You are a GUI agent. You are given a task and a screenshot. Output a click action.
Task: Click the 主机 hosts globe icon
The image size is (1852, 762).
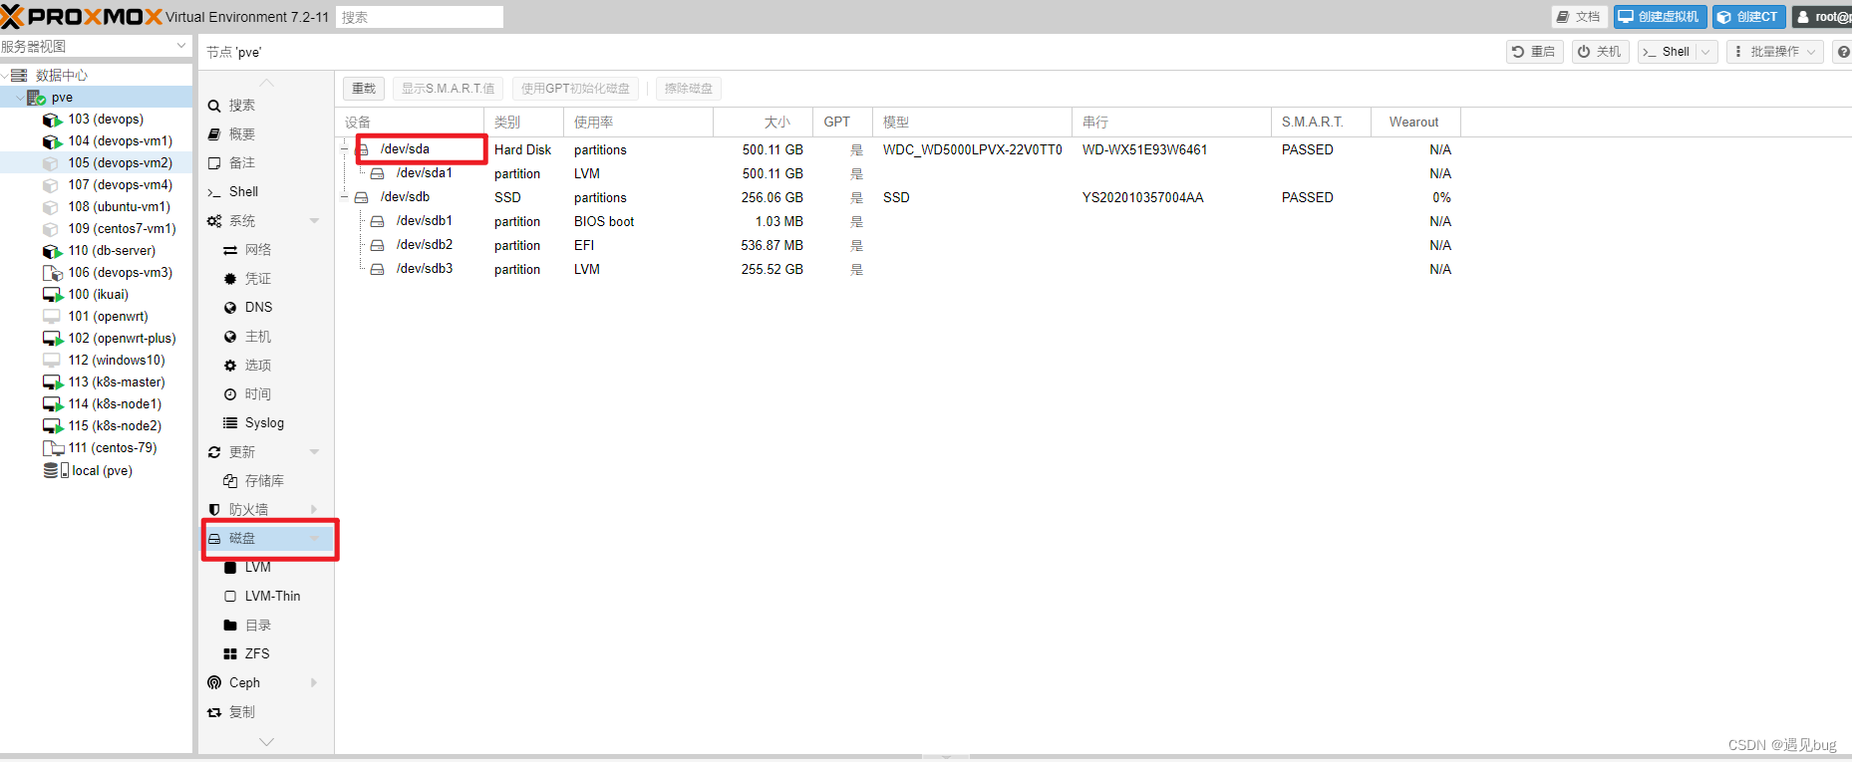(x=230, y=337)
